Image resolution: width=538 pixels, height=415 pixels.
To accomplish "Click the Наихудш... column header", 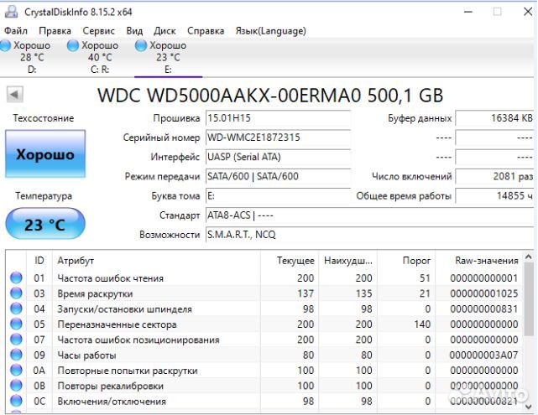I will click(348, 261).
